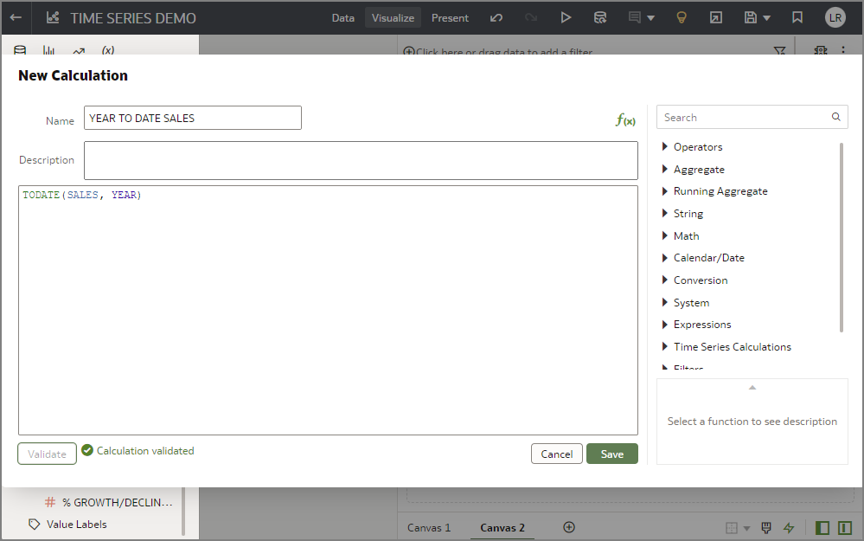This screenshot has width=864, height=541.
Task: Click the Value Labels tag icon
Action: point(35,524)
